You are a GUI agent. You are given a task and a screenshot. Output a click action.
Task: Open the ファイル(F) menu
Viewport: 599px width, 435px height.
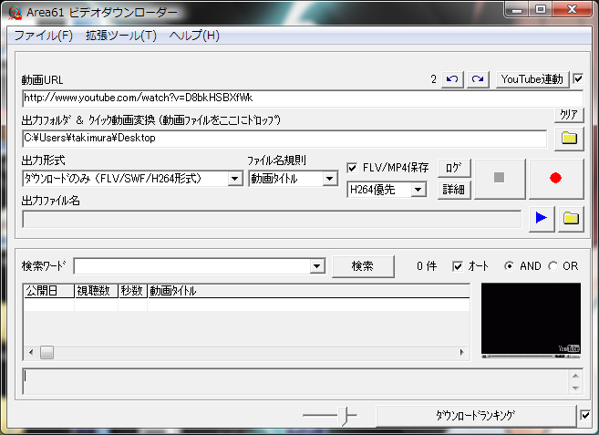point(43,36)
